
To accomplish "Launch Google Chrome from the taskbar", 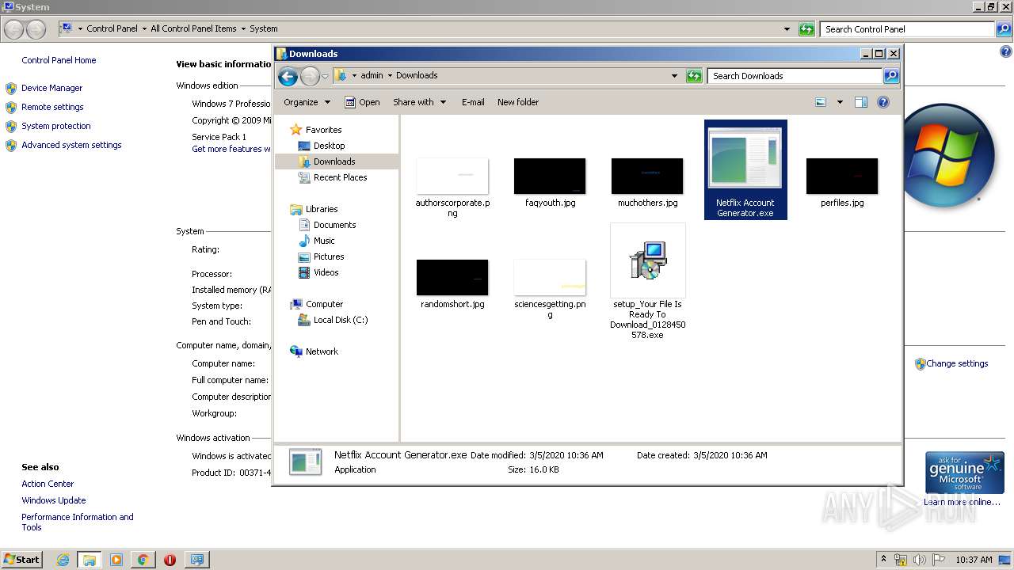I will (x=143, y=560).
